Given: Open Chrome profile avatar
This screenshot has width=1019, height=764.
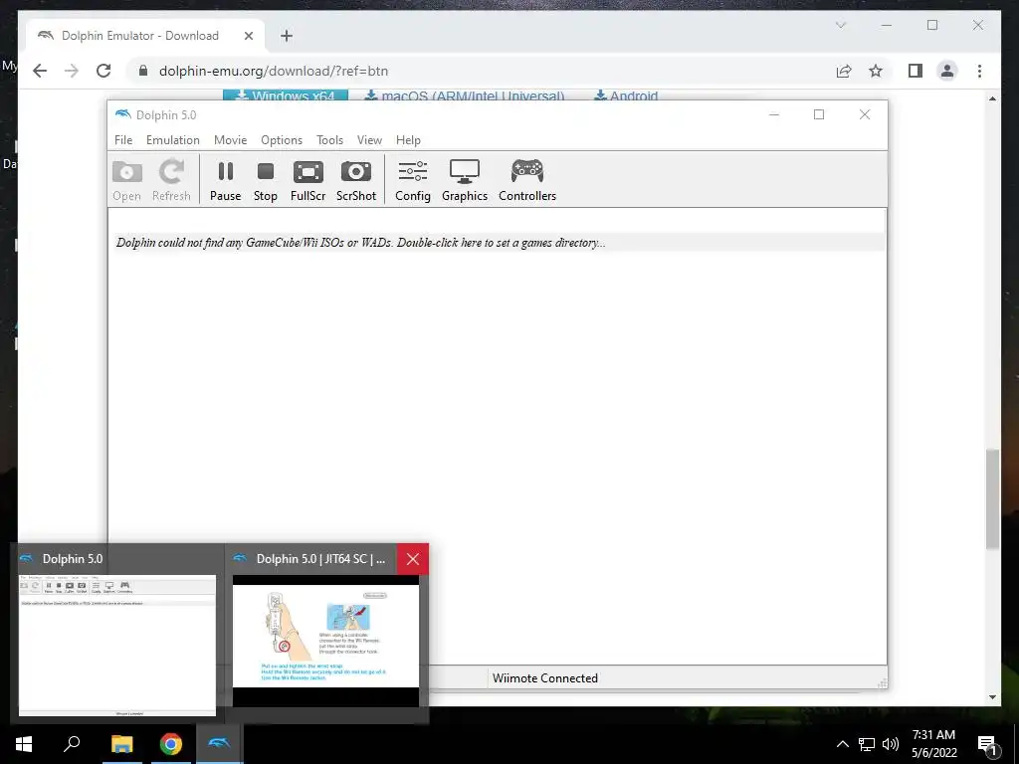Looking at the screenshot, I should (x=947, y=71).
